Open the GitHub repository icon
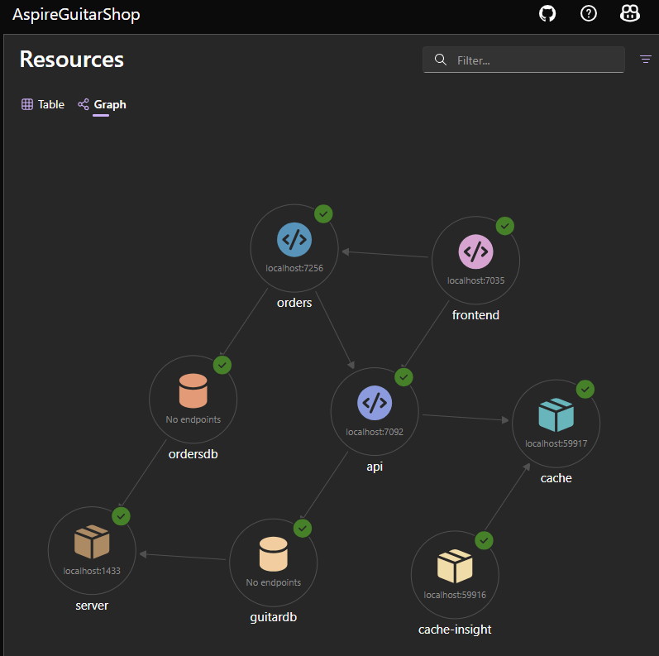This screenshot has width=659, height=656. 547,14
